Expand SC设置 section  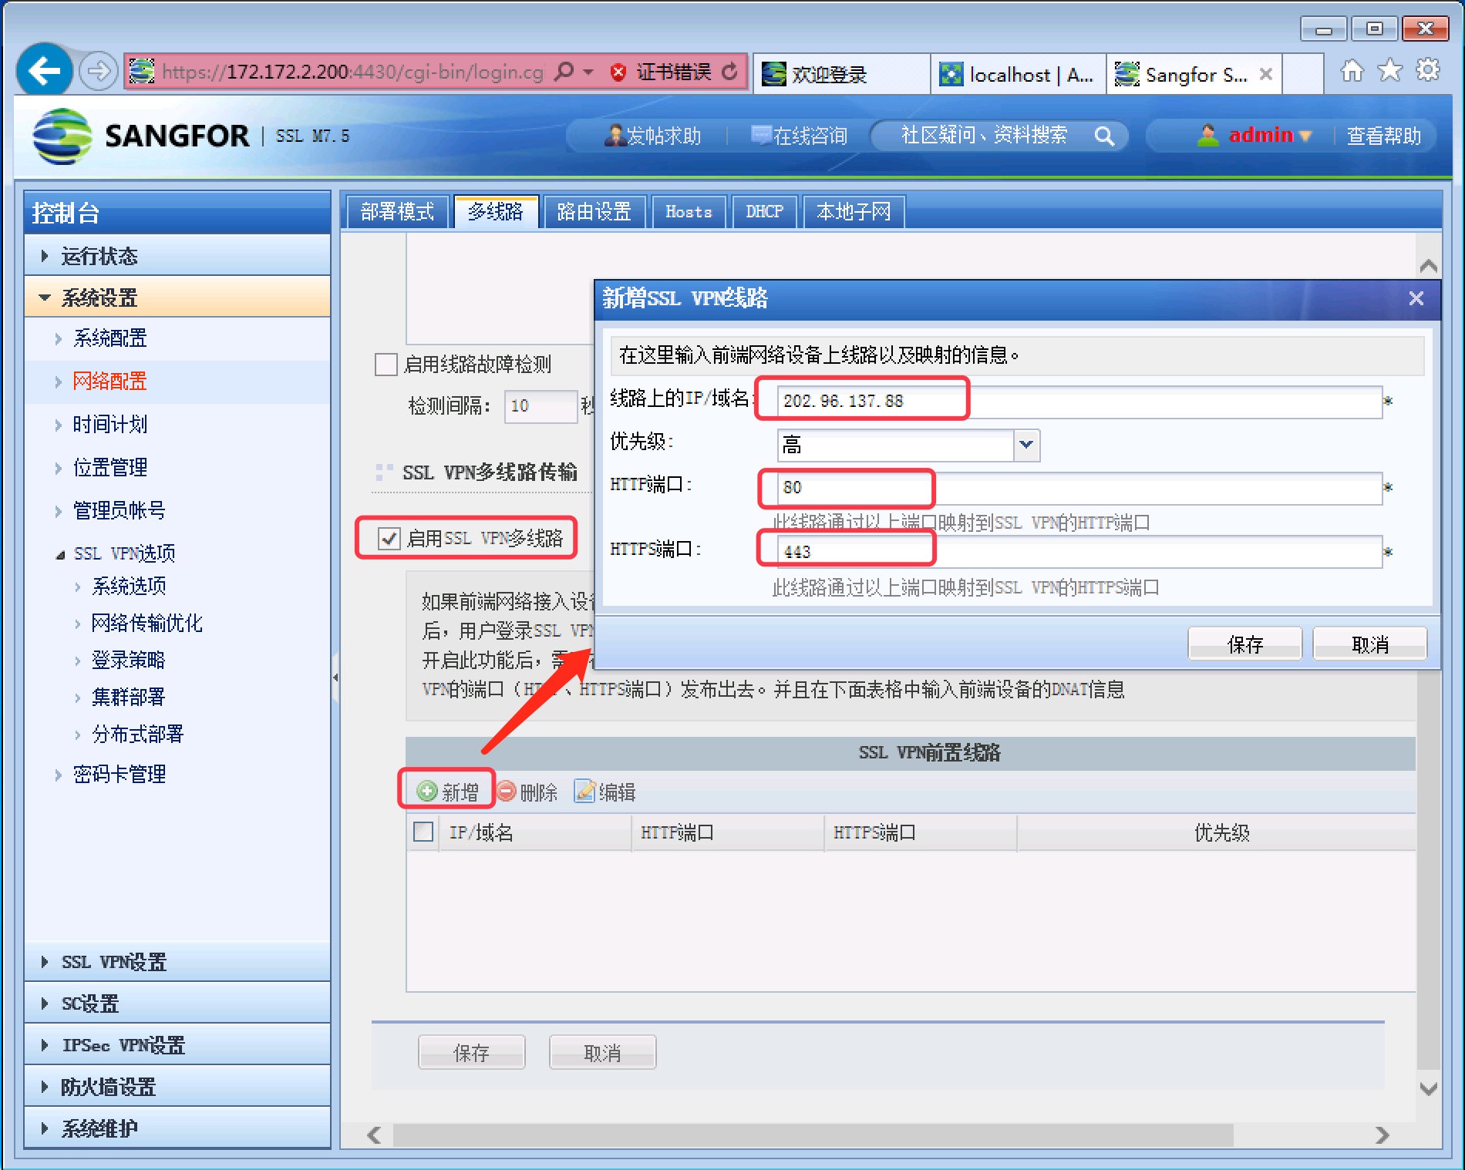tap(177, 1004)
